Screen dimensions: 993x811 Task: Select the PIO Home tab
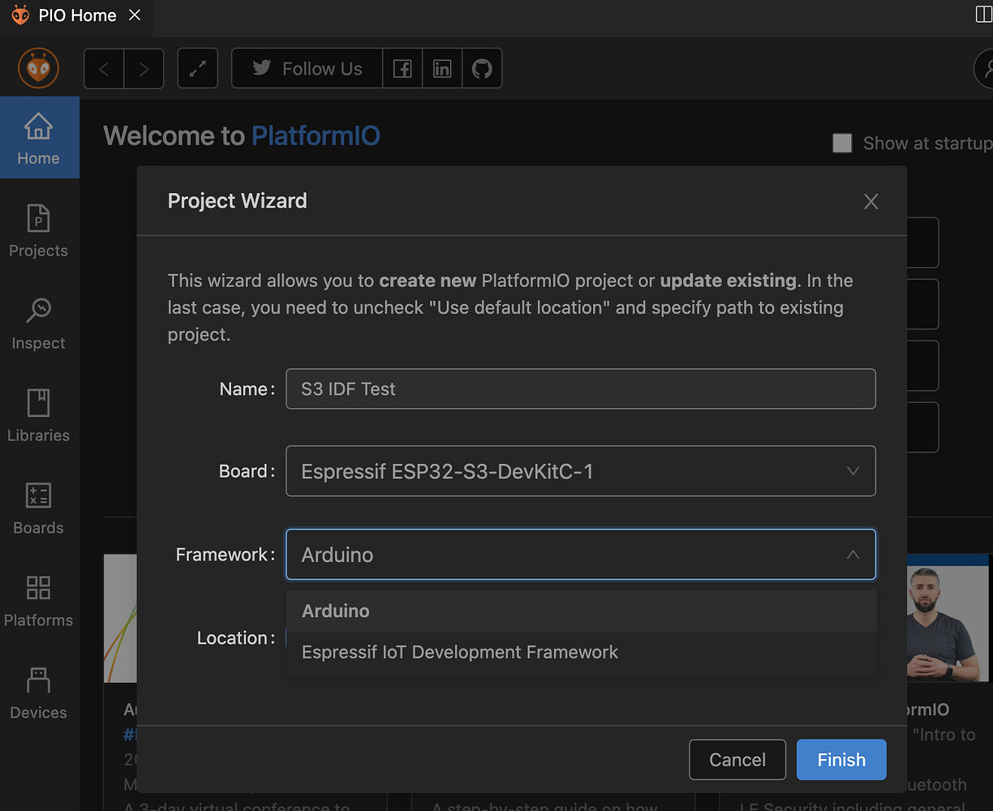pyautogui.click(x=76, y=15)
